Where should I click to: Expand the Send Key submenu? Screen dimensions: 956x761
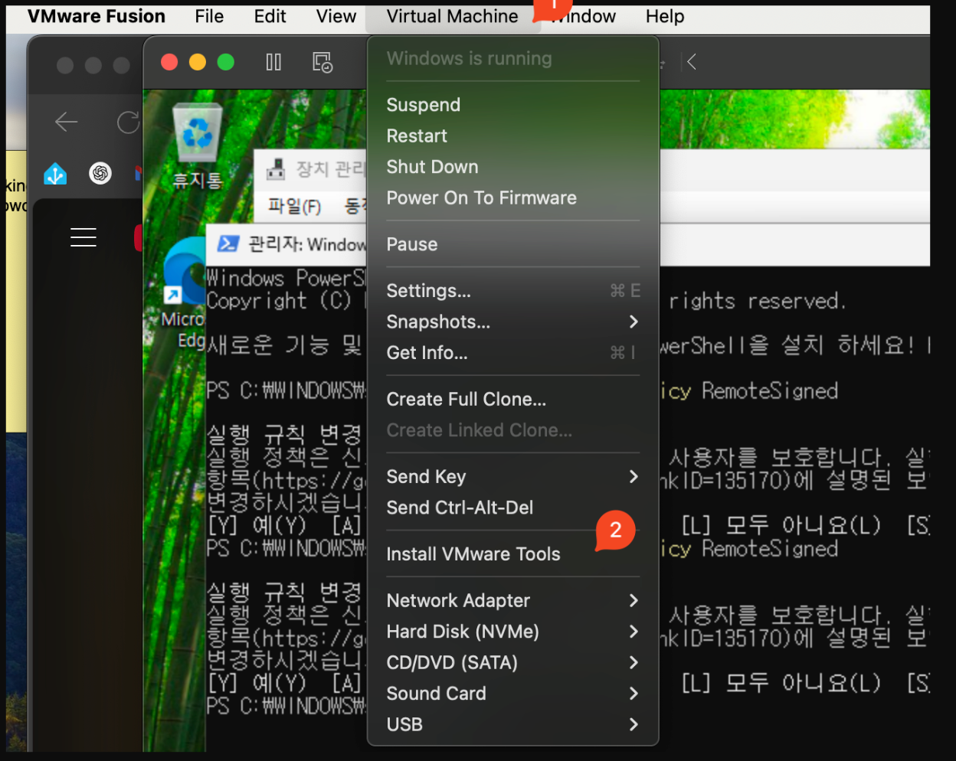point(634,476)
